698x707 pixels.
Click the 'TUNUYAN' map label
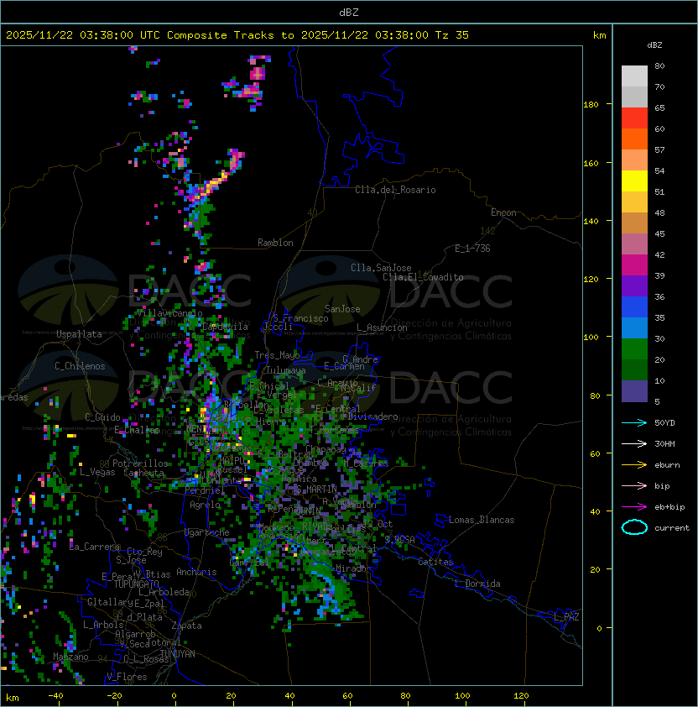point(178,654)
